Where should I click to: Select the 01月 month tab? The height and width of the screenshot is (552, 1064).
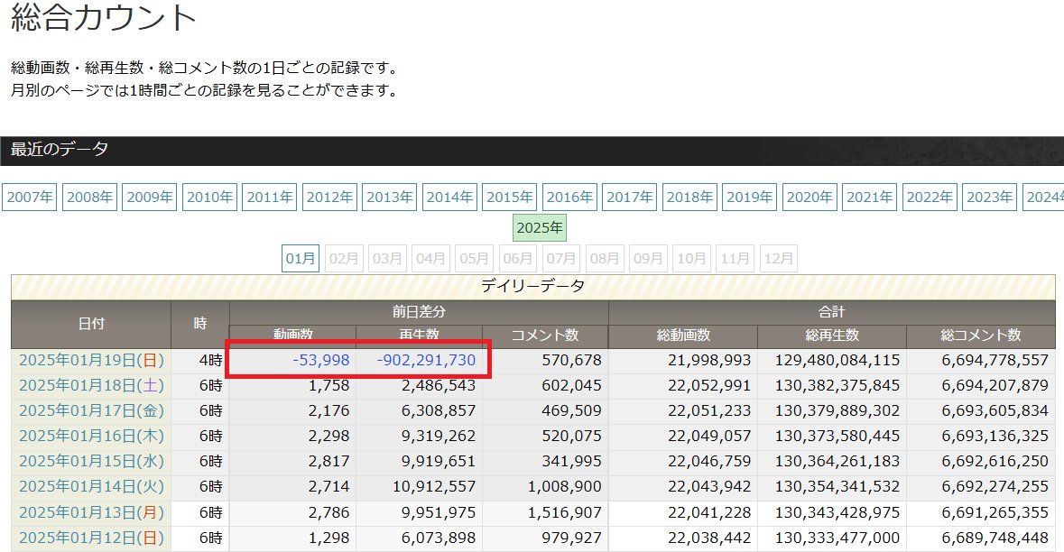(x=301, y=258)
